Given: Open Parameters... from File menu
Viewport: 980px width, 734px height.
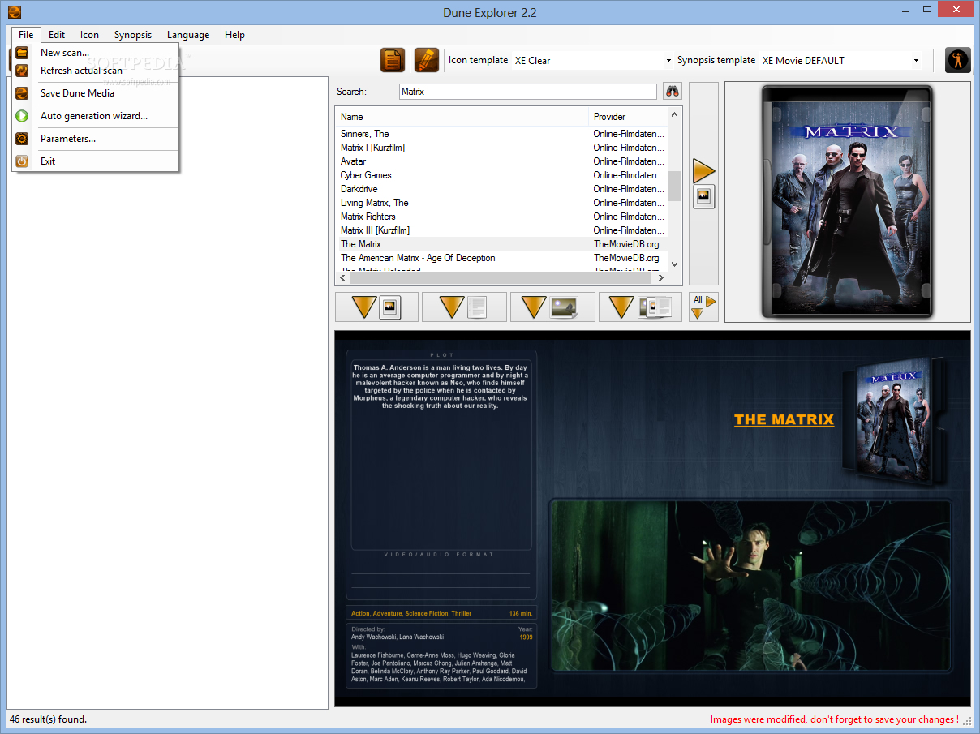Looking at the screenshot, I should coord(96,139).
